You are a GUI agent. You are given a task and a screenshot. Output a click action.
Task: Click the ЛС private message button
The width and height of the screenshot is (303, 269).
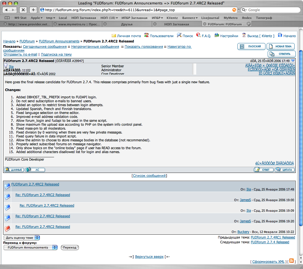(35, 170)
